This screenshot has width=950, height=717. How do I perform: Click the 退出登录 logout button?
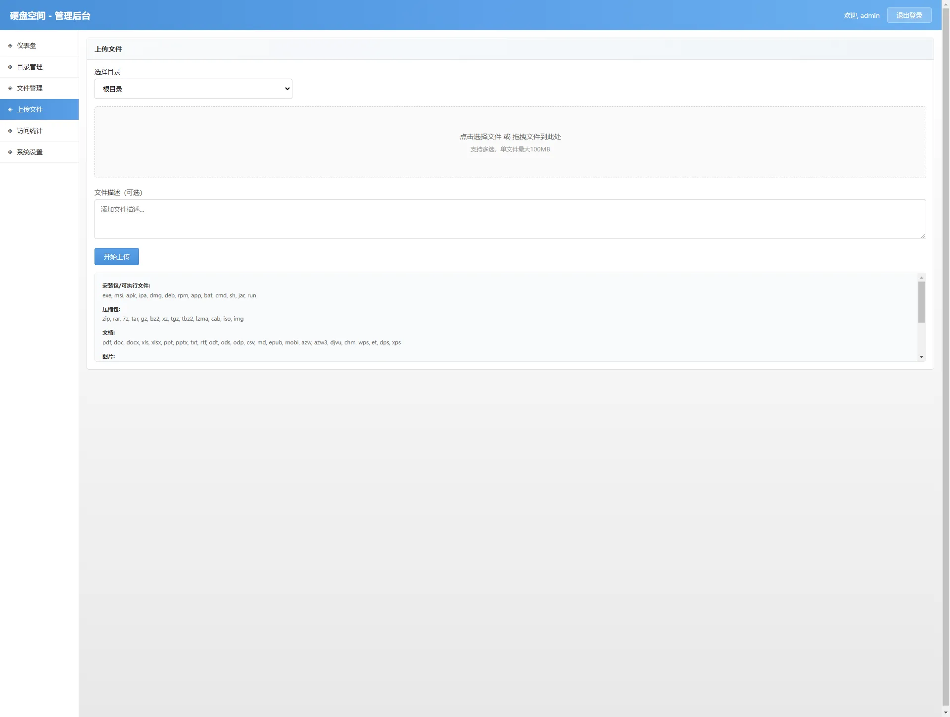[x=909, y=15]
